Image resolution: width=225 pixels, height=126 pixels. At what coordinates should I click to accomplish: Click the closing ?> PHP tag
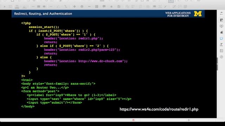click(23, 76)
